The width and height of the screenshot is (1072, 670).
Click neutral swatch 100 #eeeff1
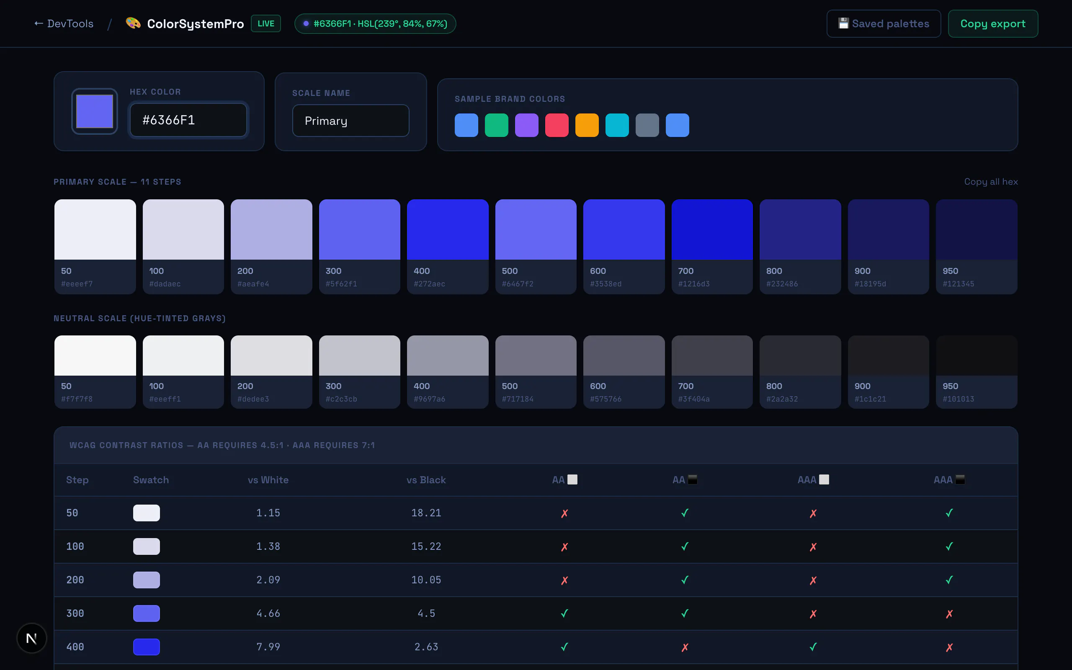coord(183,372)
